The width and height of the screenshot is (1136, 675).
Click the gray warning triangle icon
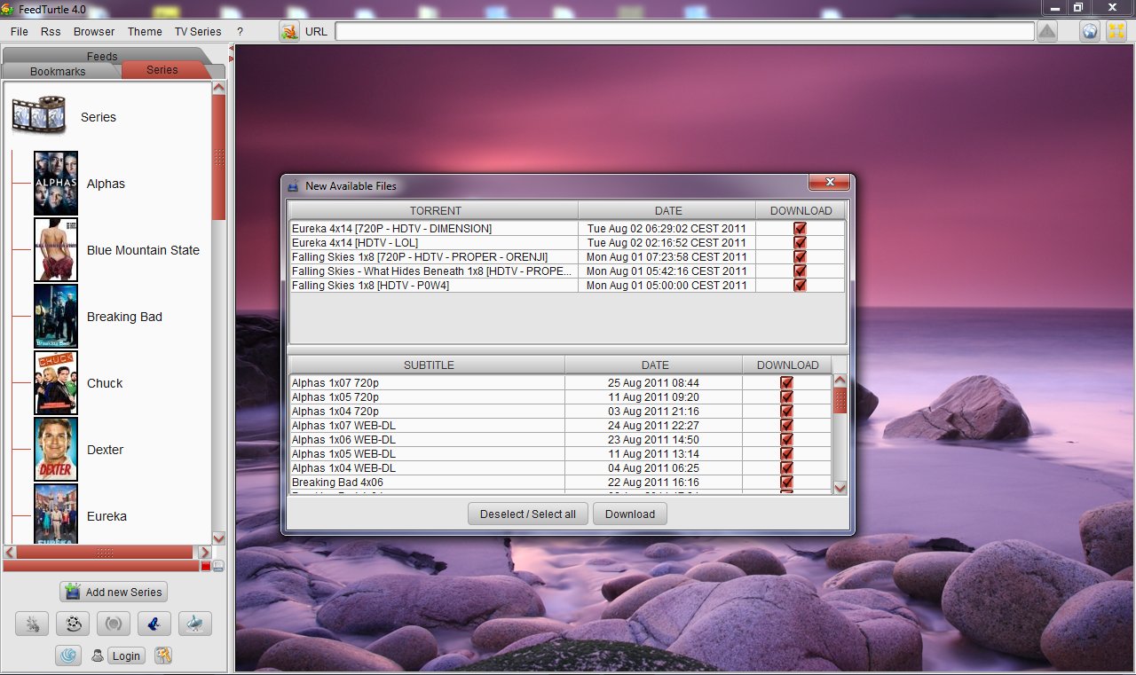coord(1047,31)
